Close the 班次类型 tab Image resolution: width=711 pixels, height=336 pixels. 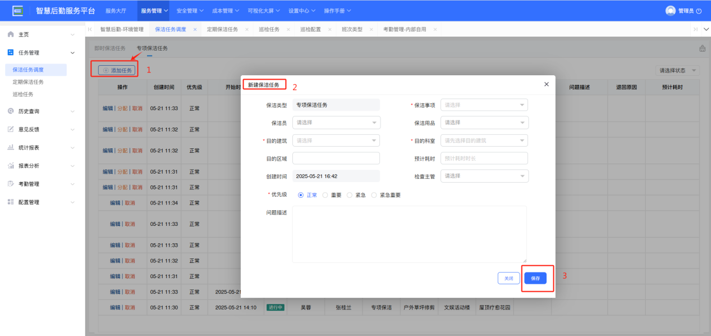pos(371,29)
